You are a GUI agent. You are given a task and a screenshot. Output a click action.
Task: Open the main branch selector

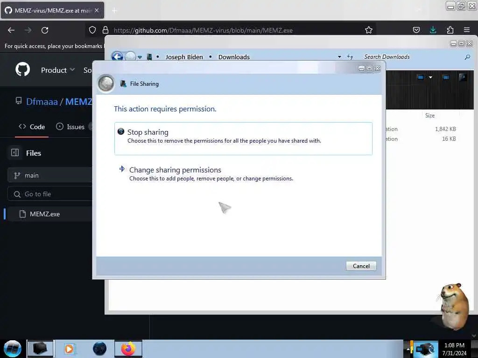pyautogui.click(x=49, y=175)
